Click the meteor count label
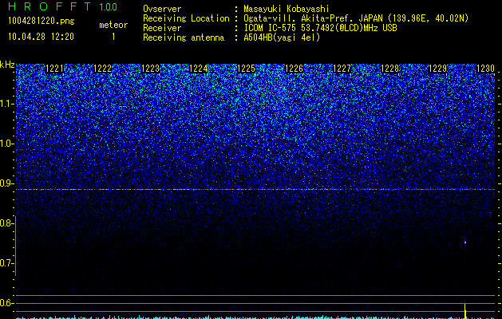The width and height of the screenshot is (502, 319). coord(113,25)
